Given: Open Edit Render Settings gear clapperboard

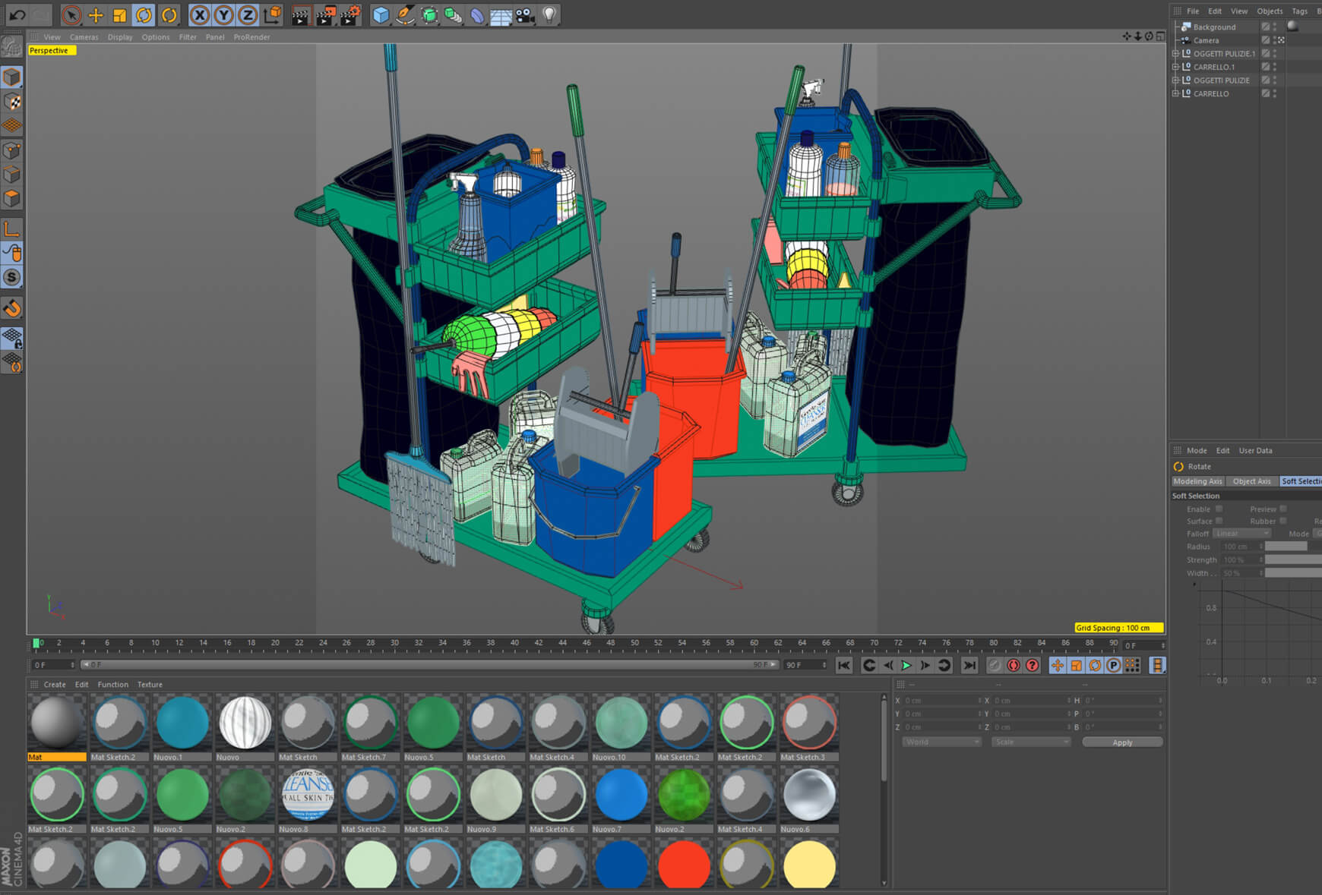Looking at the screenshot, I should 350,14.
